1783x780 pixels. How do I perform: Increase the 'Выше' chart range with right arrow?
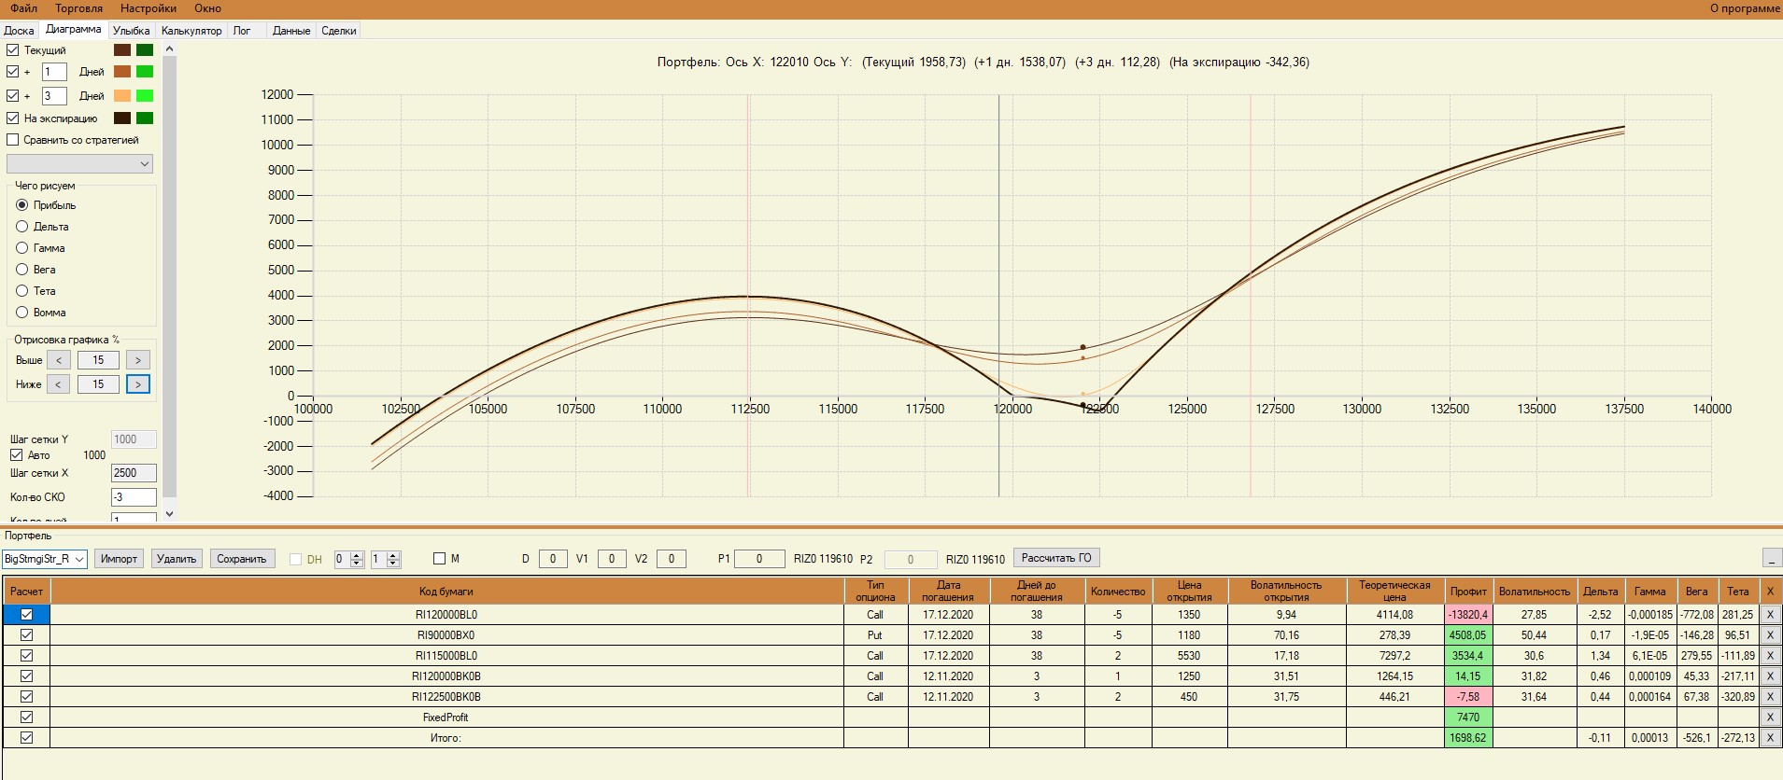(x=137, y=360)
